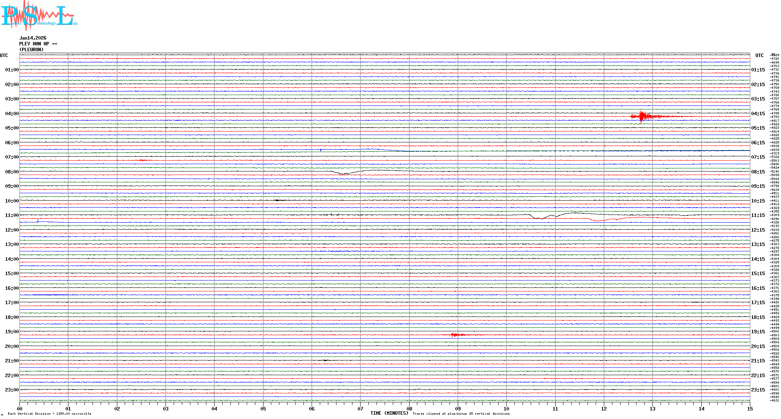The width and height of the screenshot is (781, 419).
Task: Click the 23:00 hour label on left axis
Action: [x=12, y=390]
